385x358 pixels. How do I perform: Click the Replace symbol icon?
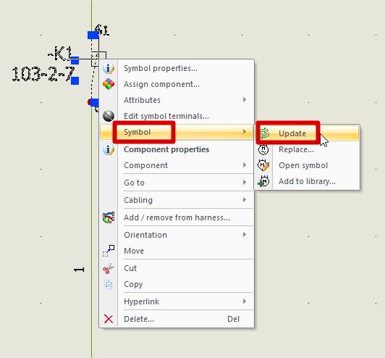[x=263, y=149]
